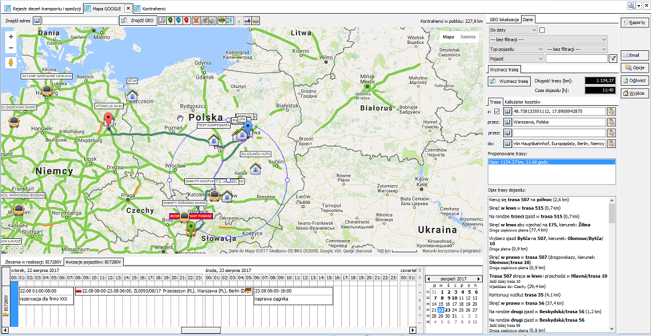Open address book for 'do:' destination field
The image size is (651, 336).
click(x=507, y=144)
